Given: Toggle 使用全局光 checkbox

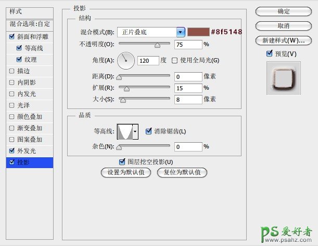Looking at the screenshot, I should click(x=174, y=61).
